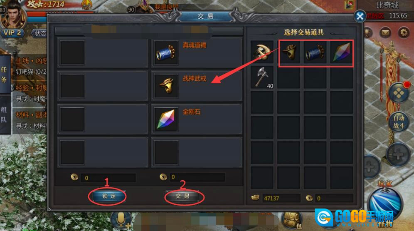The height and width of the screenshot is (231, 414).
Task: Select the axe item with count 40
Action: [x=262, y=77]
